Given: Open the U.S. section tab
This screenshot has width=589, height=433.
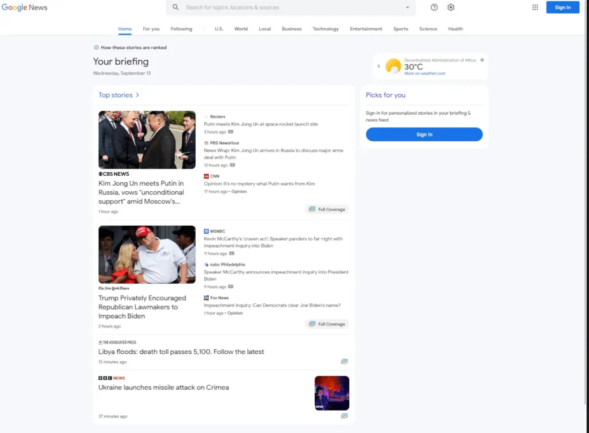Looking at the screenshot, I should click(219, 29).
